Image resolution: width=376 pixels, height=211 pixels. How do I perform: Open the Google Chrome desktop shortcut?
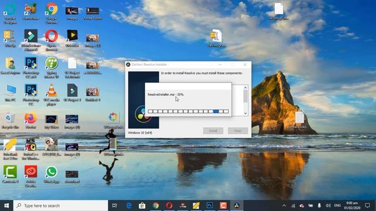(51, 13)
